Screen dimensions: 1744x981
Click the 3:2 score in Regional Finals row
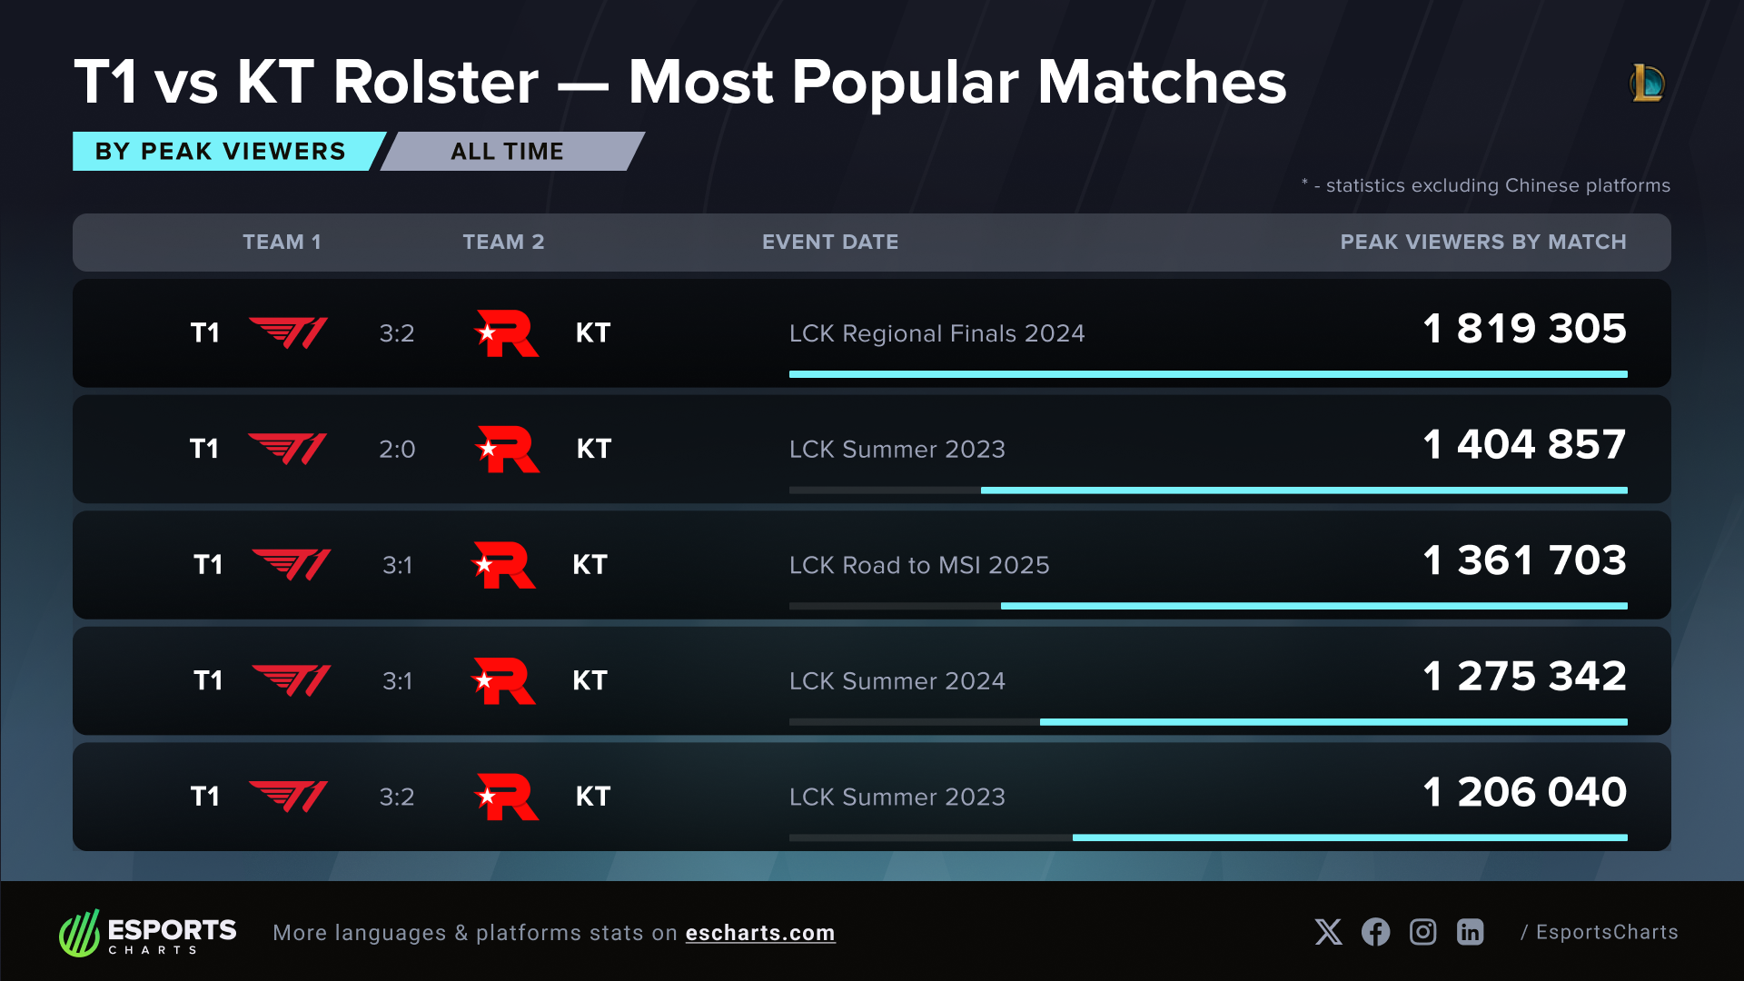click(x=397, y=333)
